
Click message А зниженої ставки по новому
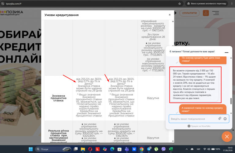coord(203,109)
